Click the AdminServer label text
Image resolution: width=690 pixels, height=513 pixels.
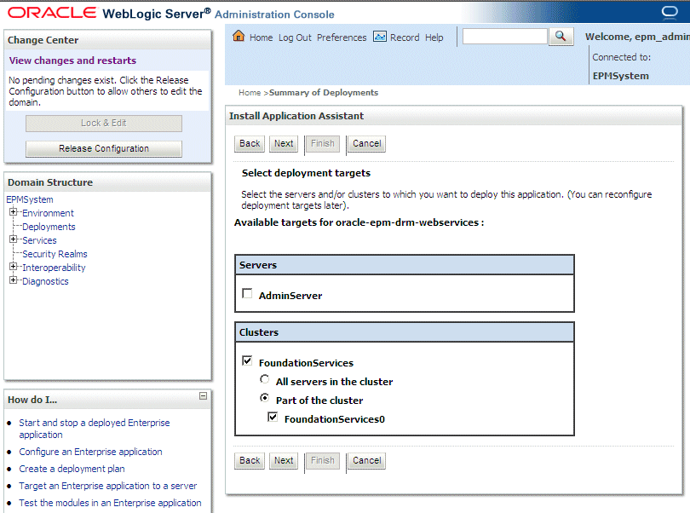(290, 296)
